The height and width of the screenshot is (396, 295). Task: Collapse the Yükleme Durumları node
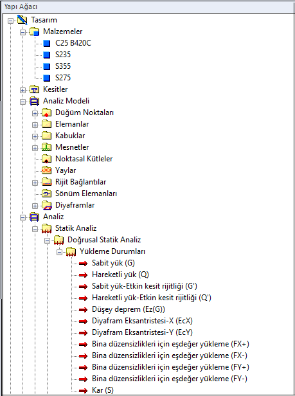click(59, 252)
